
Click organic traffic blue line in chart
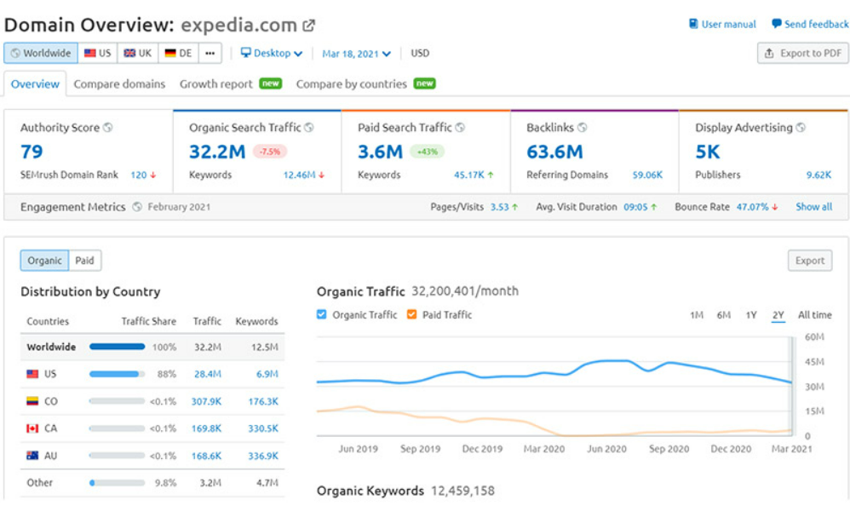point(553,373)
